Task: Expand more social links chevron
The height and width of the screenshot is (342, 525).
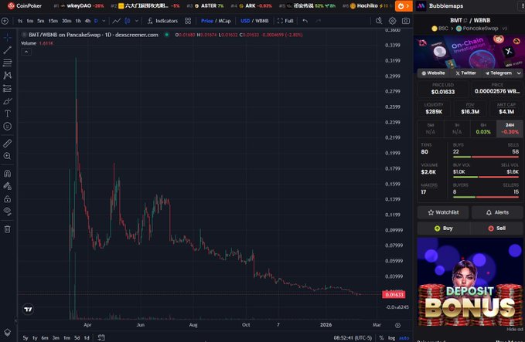Action: coord(519,73)
